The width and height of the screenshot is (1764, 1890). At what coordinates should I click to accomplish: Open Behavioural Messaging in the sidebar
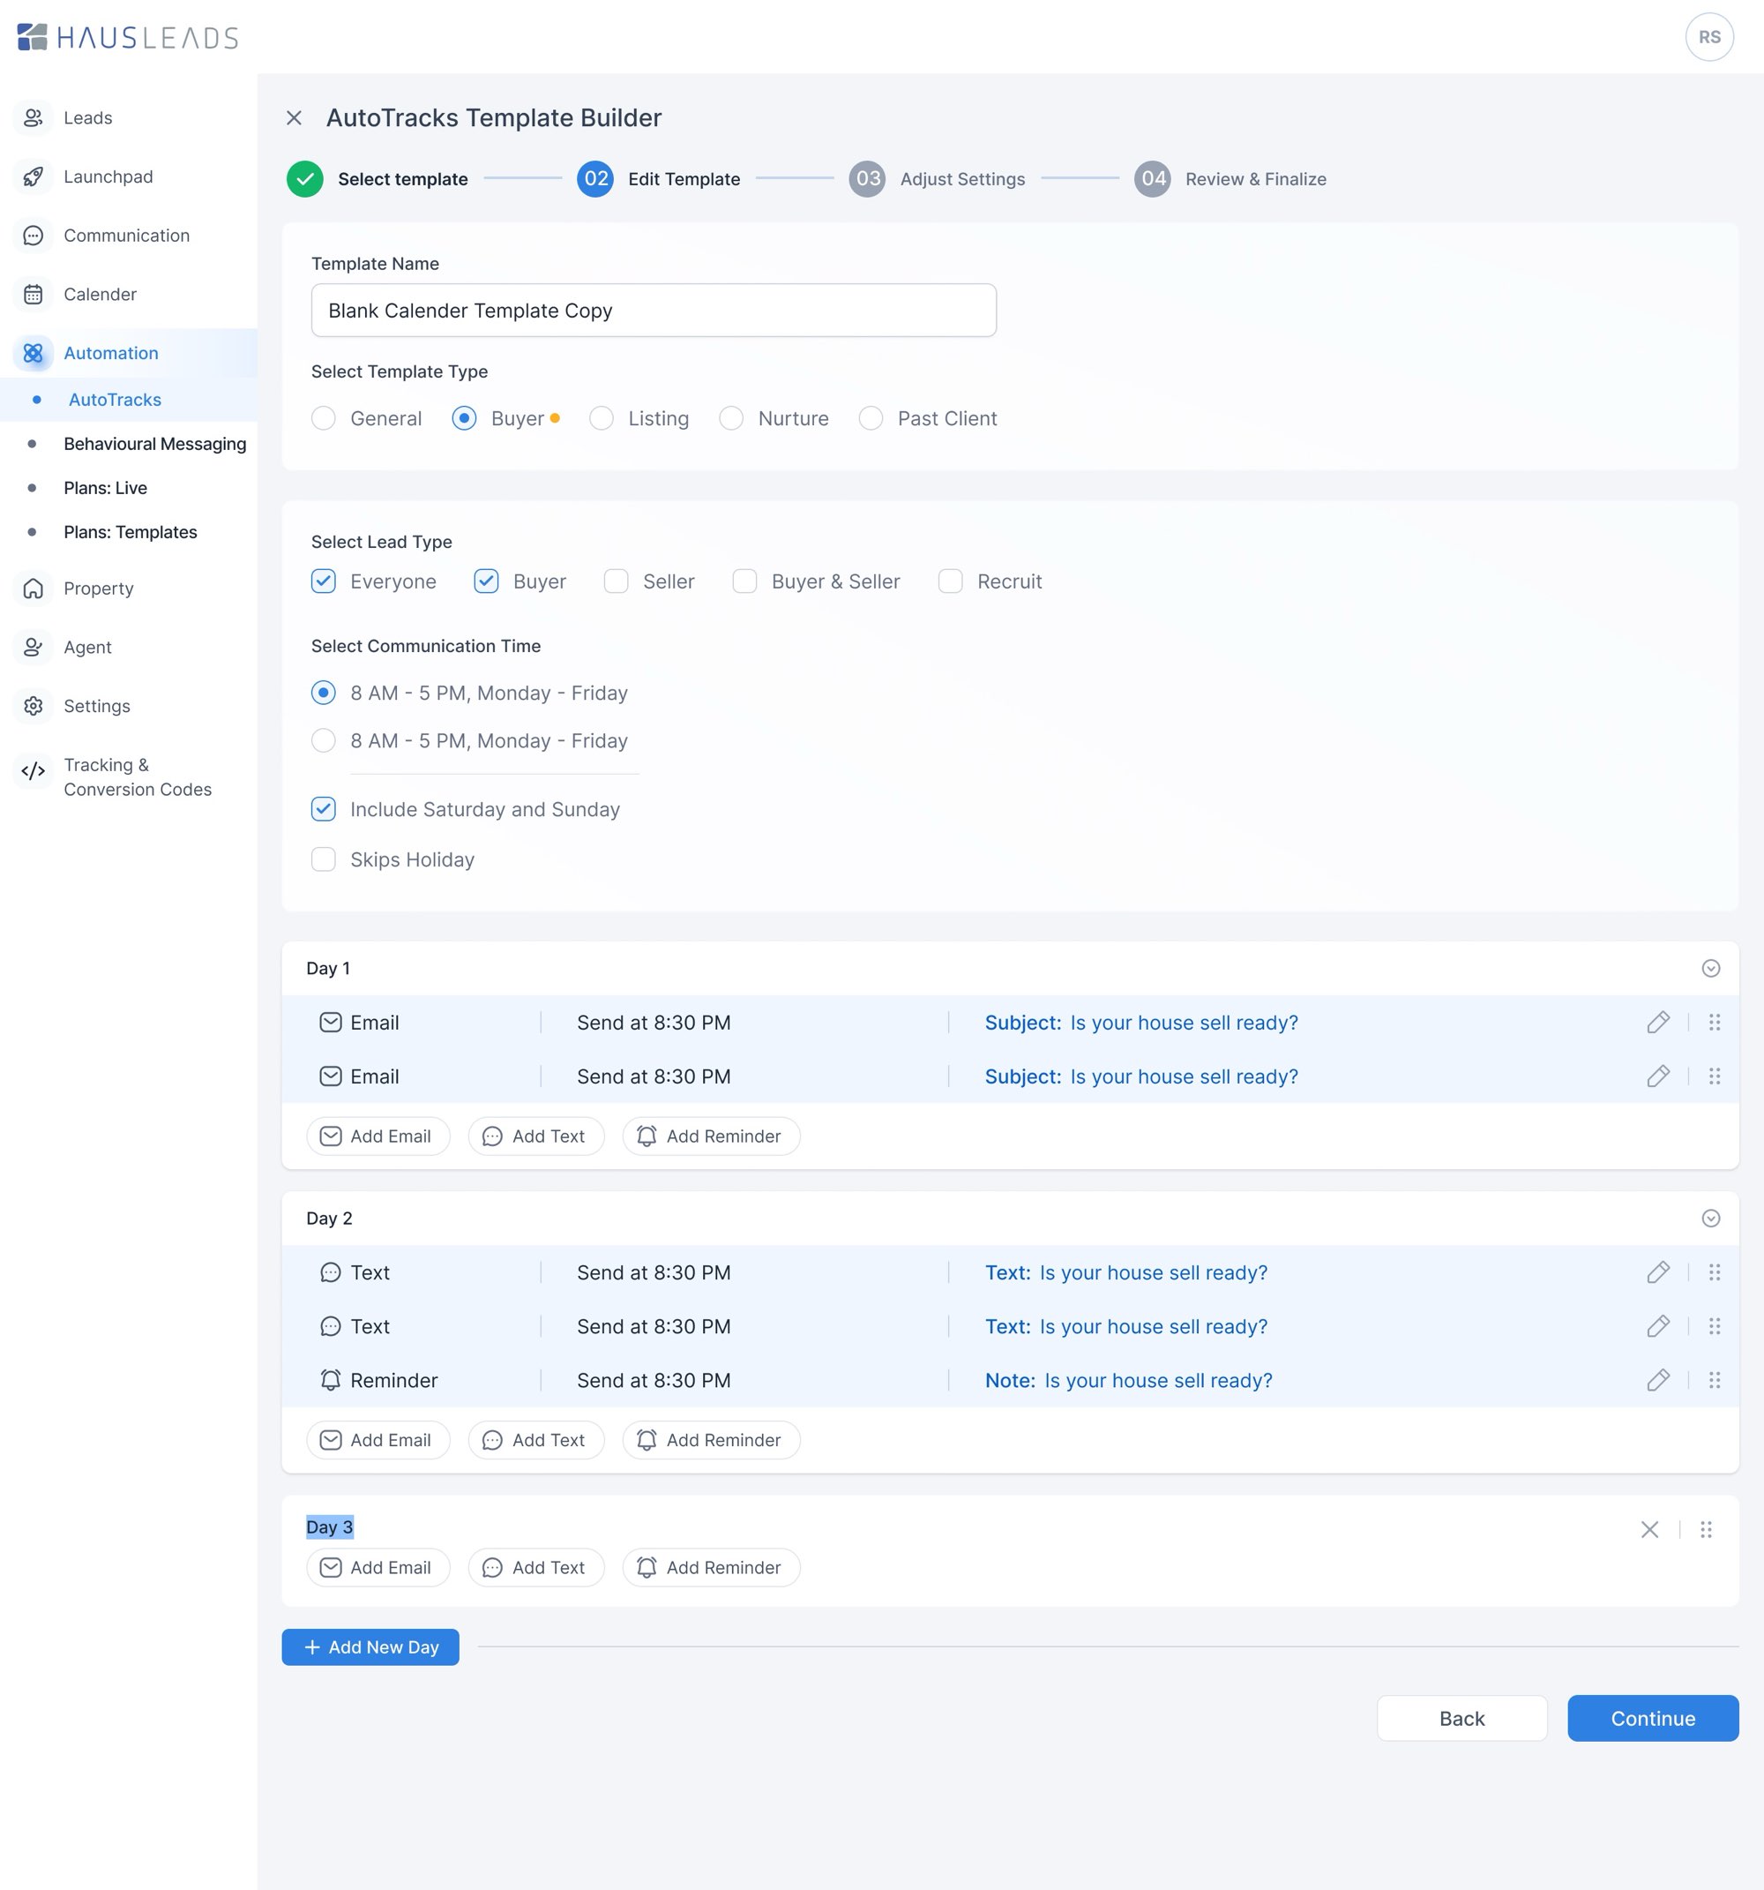[155, 444]
